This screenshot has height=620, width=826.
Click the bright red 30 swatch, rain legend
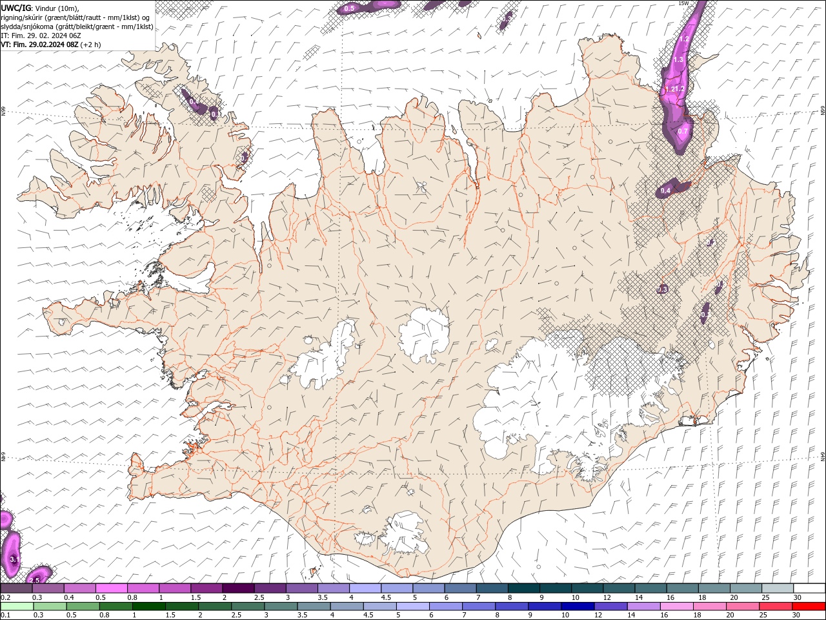pyautogui.click(x=809, y=606)
